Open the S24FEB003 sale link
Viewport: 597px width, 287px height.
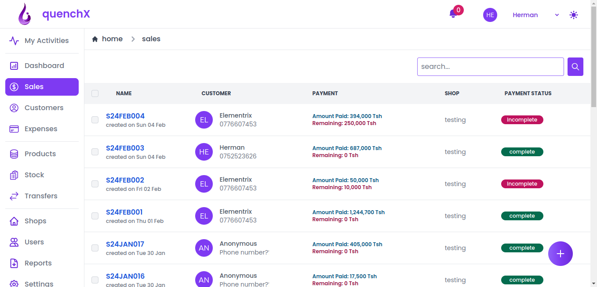[x=125, y=148]
